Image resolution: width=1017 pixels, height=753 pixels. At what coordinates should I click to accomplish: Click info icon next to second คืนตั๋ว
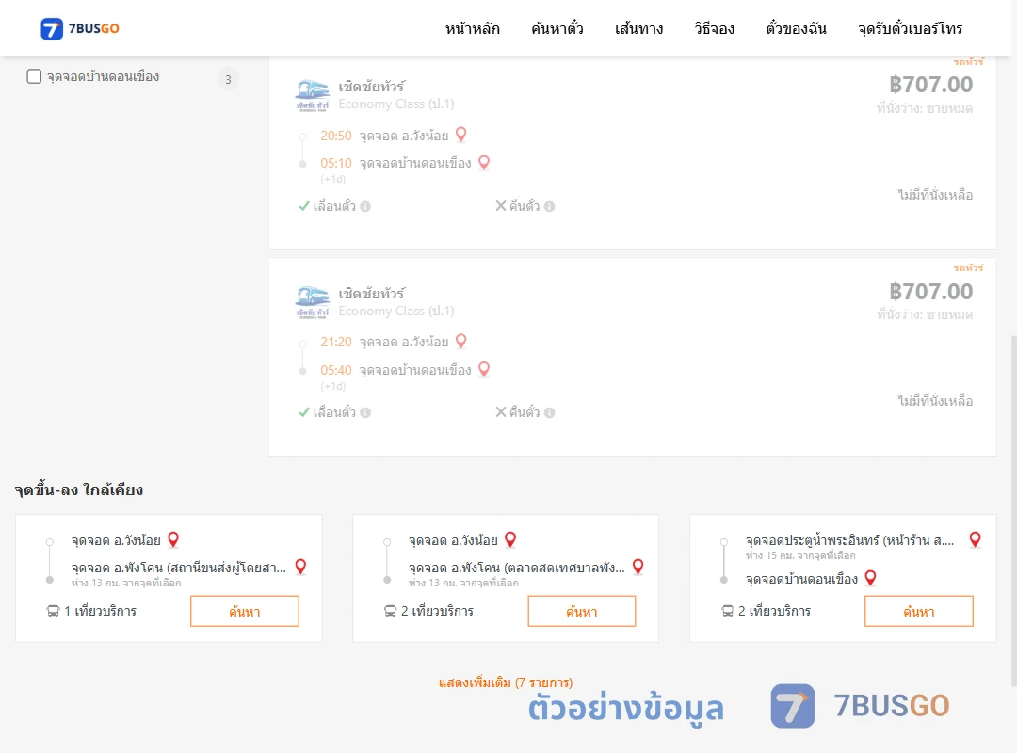click(x=549, y=412)
